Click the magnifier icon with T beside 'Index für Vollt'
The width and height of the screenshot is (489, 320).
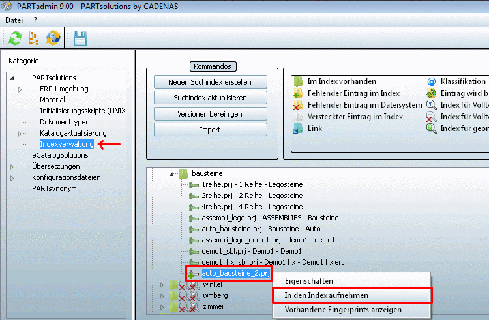(x=432, y=105)
